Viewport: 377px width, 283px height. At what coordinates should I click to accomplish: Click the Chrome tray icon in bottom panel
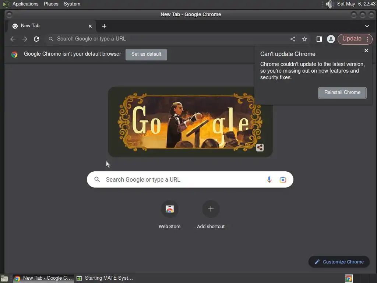click(349, 279)
